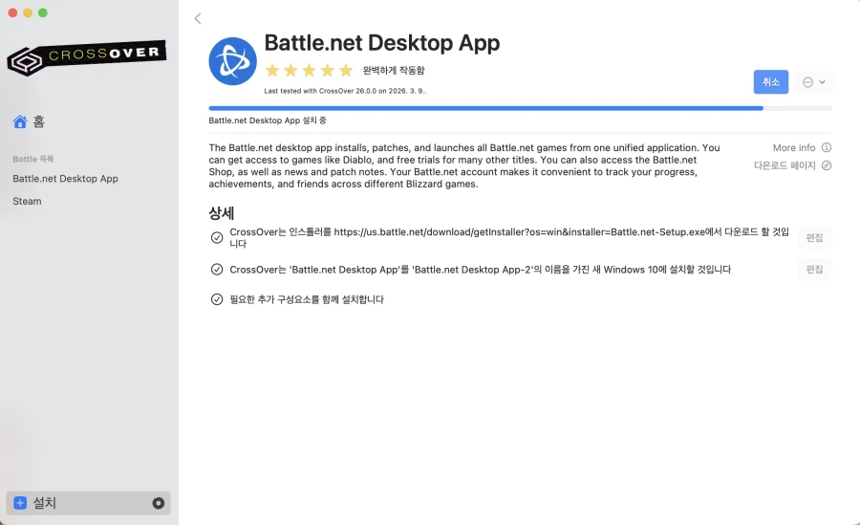Click the Bottle 목록 section label

(32, 159)
